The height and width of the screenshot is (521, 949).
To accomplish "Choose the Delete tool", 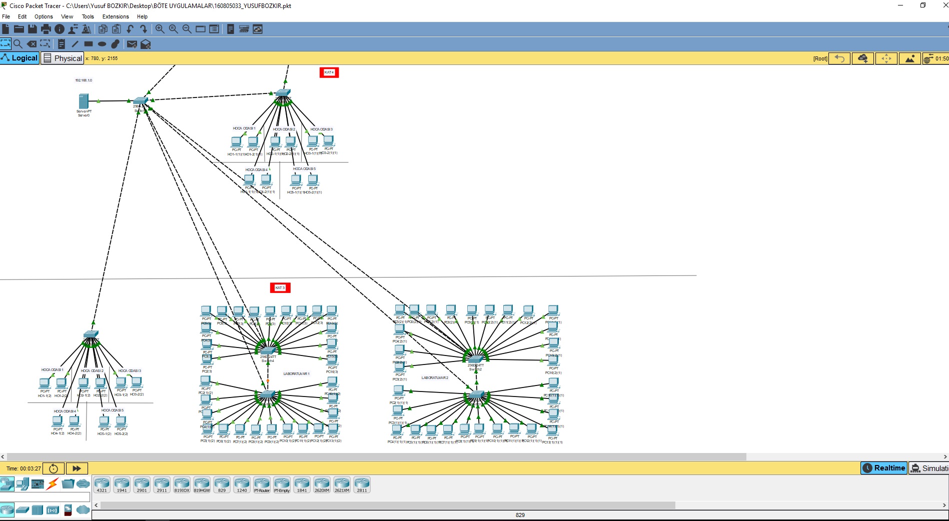I will (x=32, y=44).
